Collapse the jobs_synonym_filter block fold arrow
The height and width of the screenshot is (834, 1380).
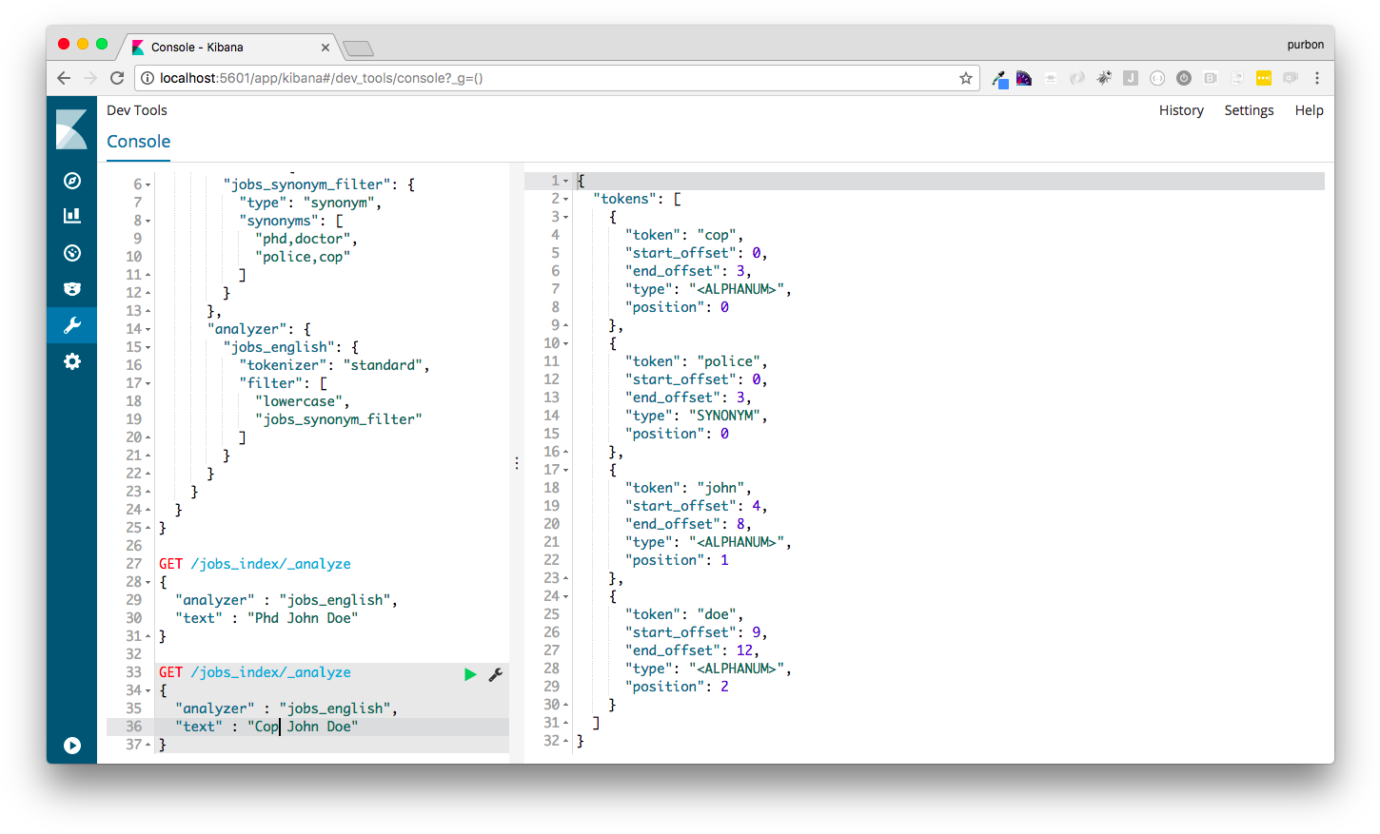pyautogui.click(x=148, y=183)
